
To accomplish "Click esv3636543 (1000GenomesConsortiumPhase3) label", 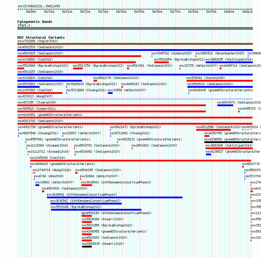I will pos(116,182).
